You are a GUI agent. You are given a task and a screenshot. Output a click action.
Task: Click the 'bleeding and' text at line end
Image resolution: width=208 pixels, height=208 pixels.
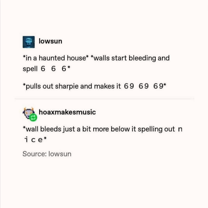pyautogui.click(x=149, y=58)
